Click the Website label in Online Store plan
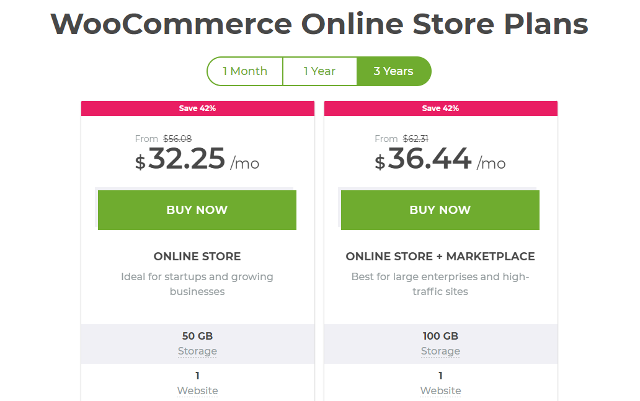640x401 pixels. click(x=197, y=391)
